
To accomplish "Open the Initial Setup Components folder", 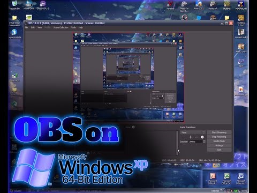I will pos(14,21).
